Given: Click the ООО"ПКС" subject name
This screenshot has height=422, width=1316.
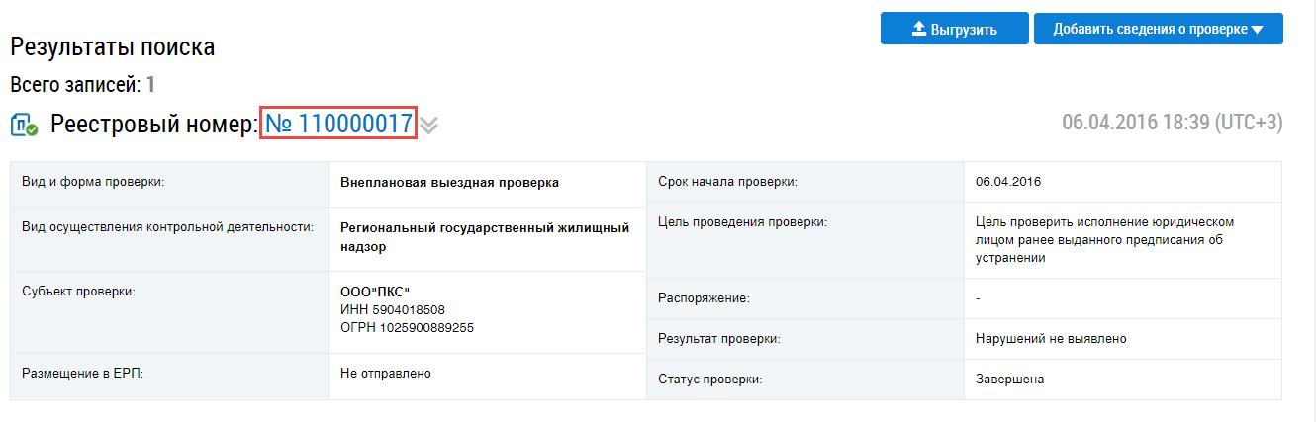Looking at the screenshot, I should [x=374, y=292].
